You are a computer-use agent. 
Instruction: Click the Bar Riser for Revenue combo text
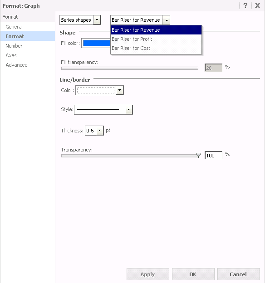(x=136, y=20)
